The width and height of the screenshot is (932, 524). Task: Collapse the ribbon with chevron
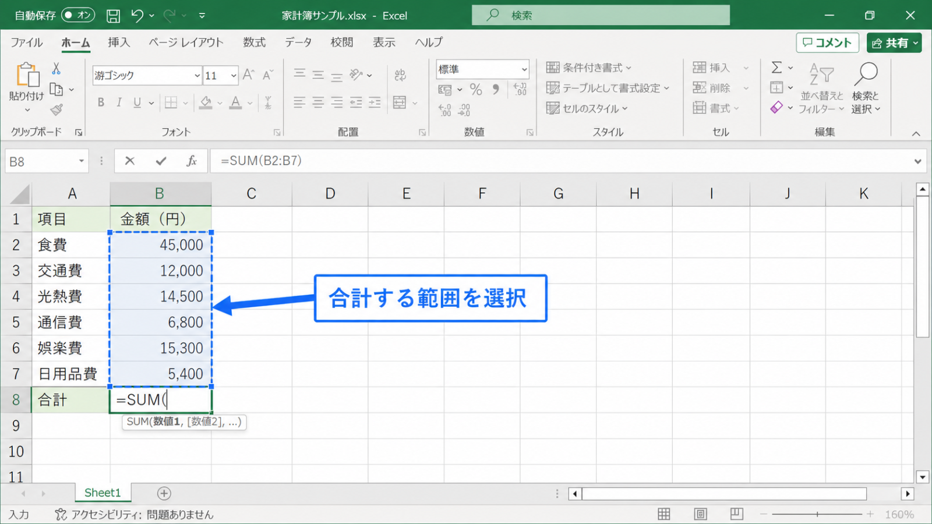916,134
